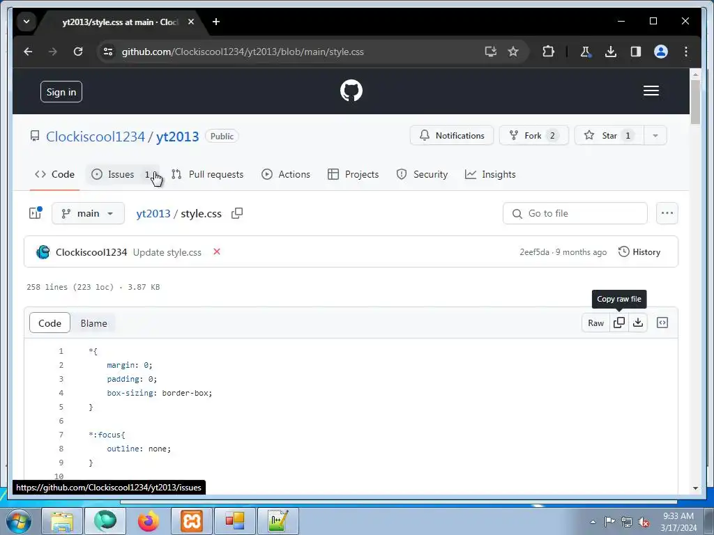
Task: Fork the repository
Action: click(x=533, y=136)
